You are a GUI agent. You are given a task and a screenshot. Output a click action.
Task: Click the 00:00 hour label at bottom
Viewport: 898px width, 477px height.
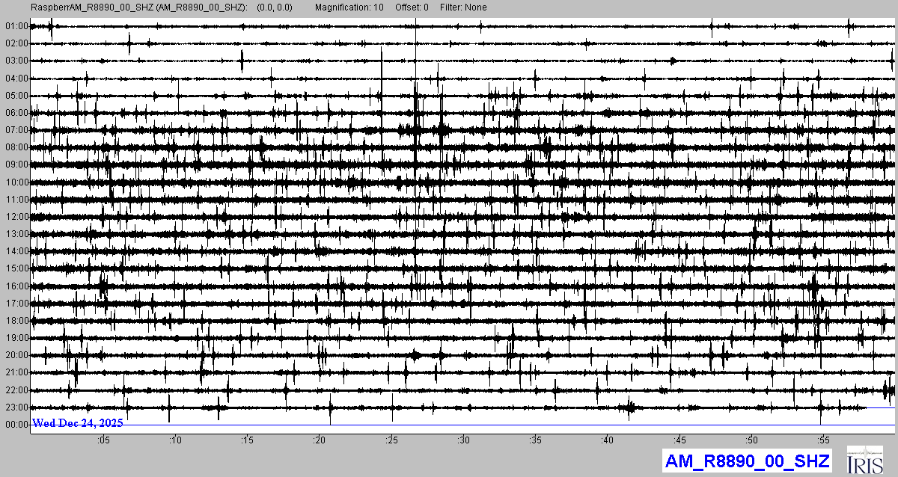(x=16, y=425)
